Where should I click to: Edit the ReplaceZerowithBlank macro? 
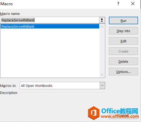tap(123, 41)
